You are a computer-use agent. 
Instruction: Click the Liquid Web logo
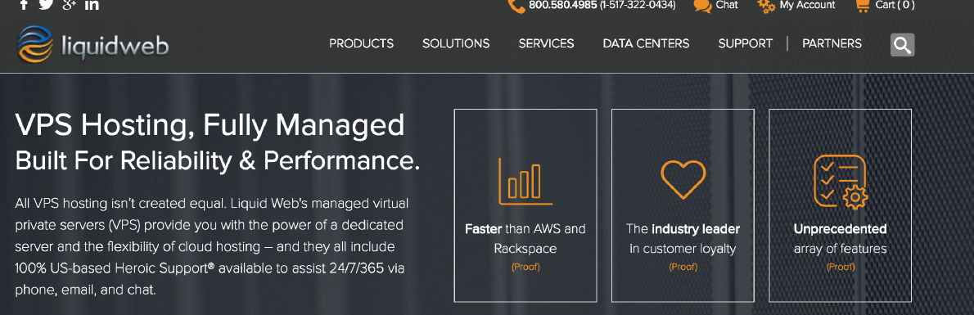click(93, 45)
